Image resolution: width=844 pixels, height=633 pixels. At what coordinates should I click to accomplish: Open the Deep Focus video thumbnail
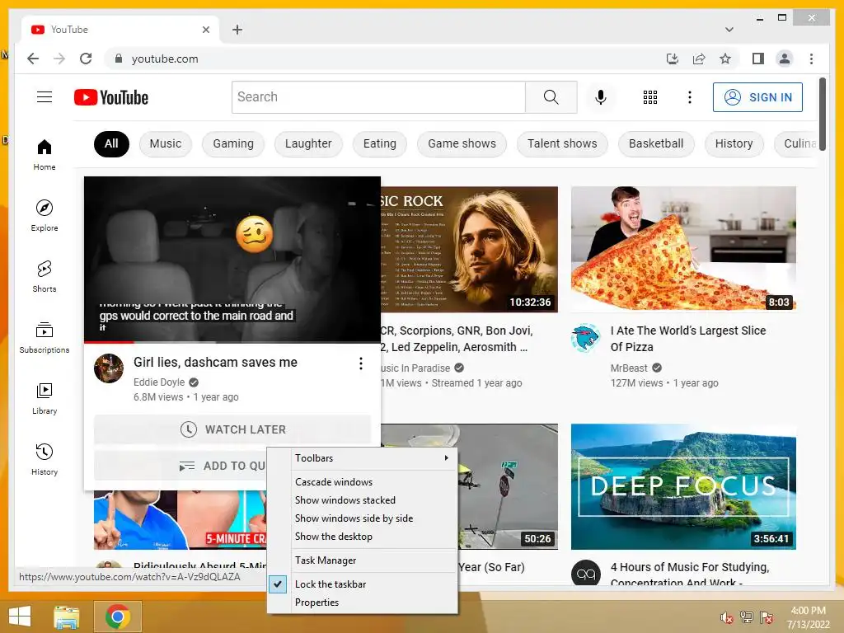pyautogui.click(x=683, y=486)
